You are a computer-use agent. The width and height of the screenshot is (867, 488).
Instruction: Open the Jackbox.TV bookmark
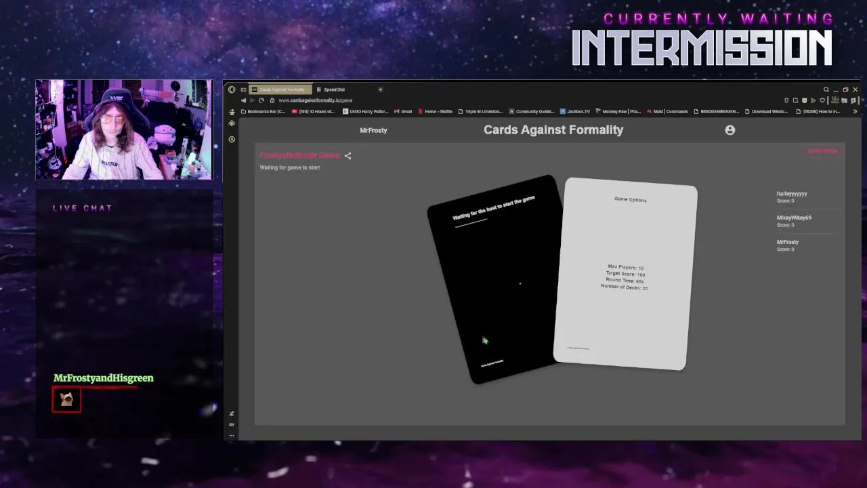[x=575, y=111]
